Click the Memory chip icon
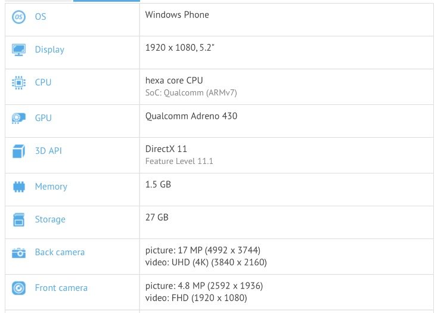 tap(18, 187)
